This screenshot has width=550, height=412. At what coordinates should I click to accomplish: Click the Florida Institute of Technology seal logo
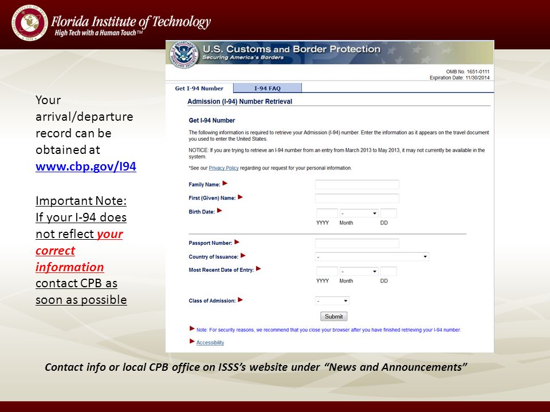tap(29, 23)
